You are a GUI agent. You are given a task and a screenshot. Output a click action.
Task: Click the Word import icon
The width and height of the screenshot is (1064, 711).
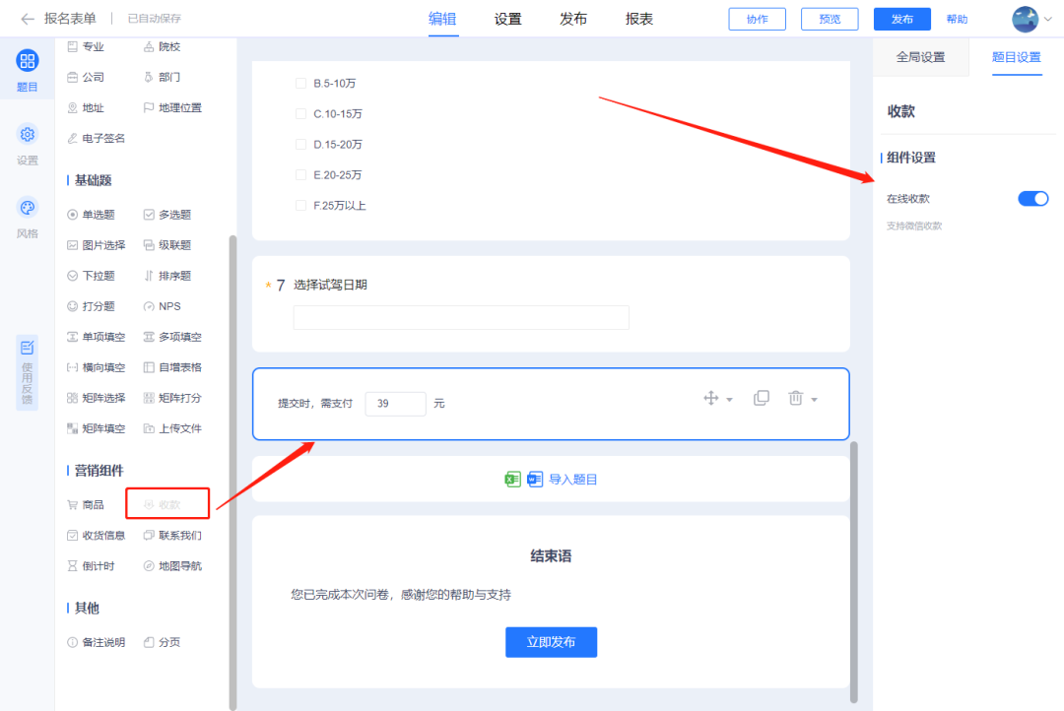[535, 479]
